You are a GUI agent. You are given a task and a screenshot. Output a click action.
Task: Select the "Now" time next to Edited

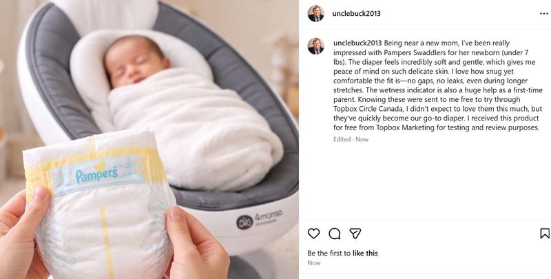click(x=362, y=139)
